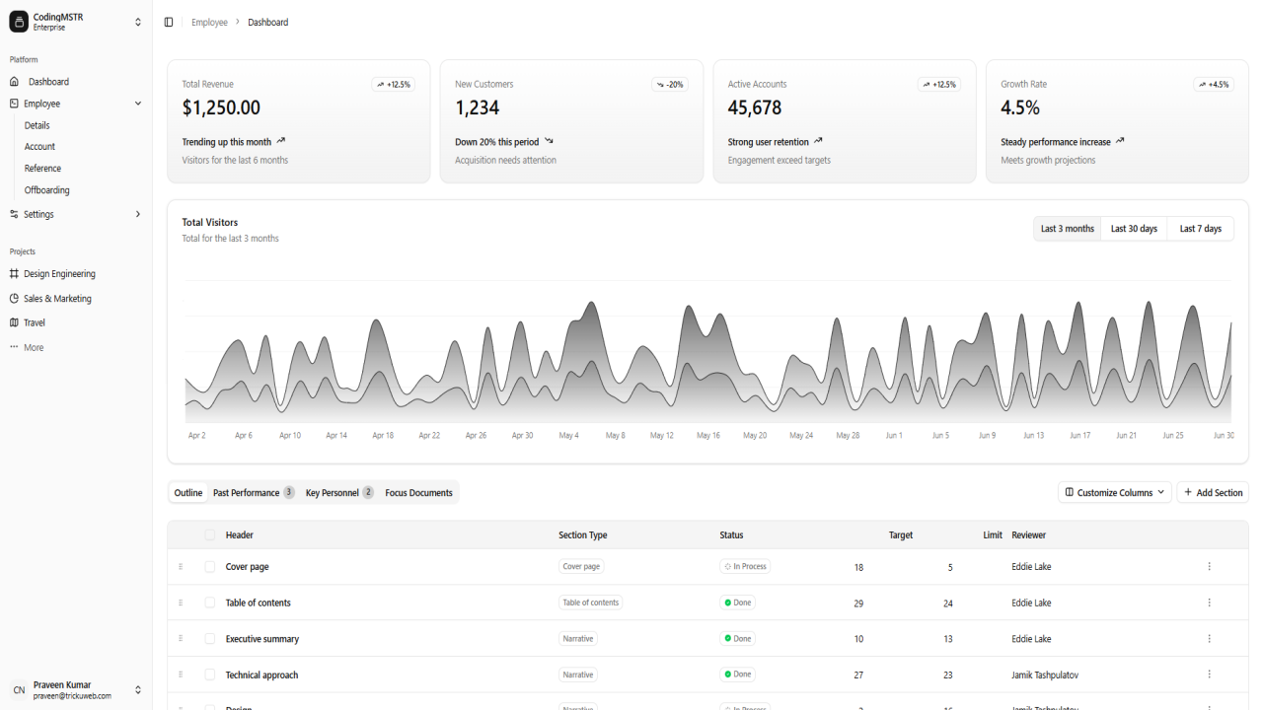This screenshot has height=710, width=1263.
Task: Click the CN user avatar
Action: click(x=19, y=690)
